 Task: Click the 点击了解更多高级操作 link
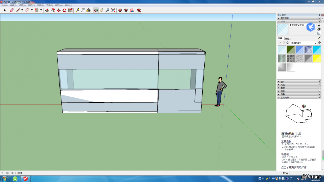tap(296, 167)
